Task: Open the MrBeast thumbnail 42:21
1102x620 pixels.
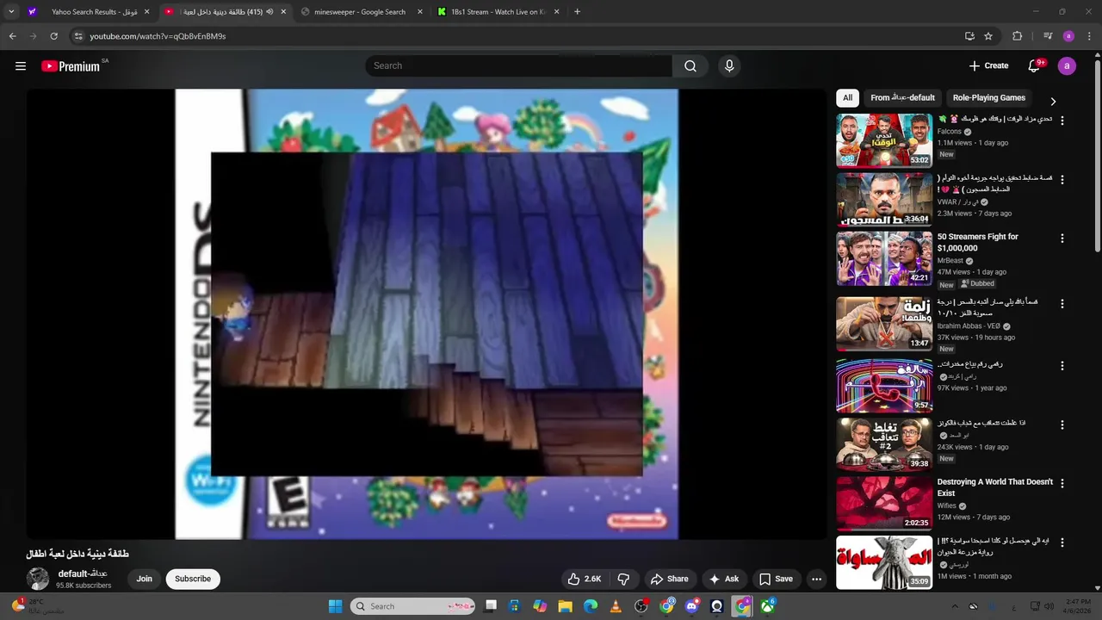Action: point(884,258)
